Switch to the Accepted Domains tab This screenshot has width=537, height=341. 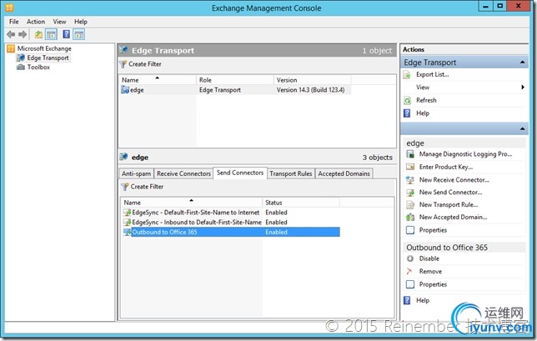344,173
